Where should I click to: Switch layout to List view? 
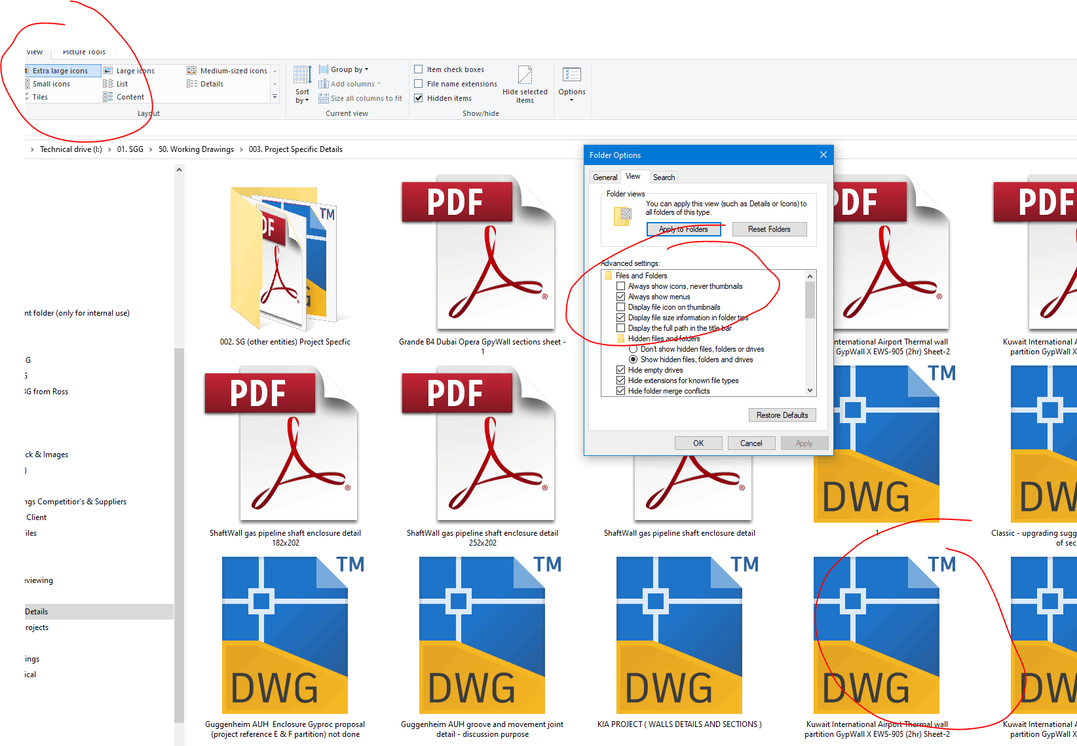(x=115, y=84)
